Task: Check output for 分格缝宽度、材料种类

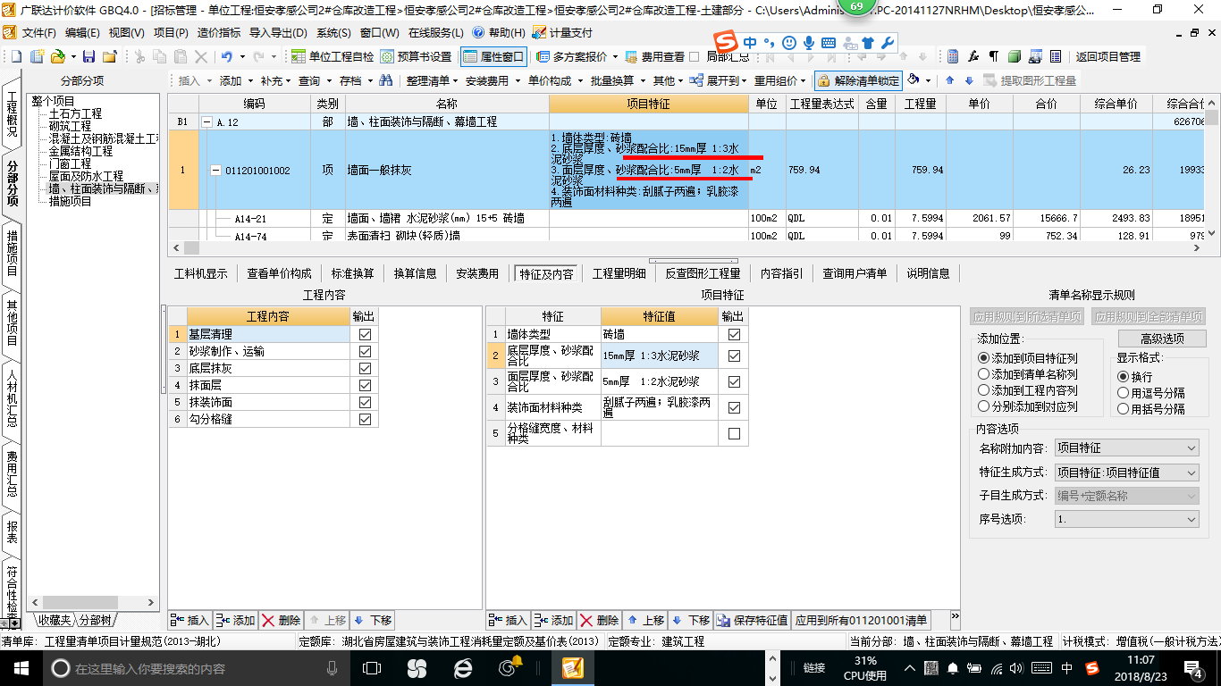Action: [x=734, y=434]
